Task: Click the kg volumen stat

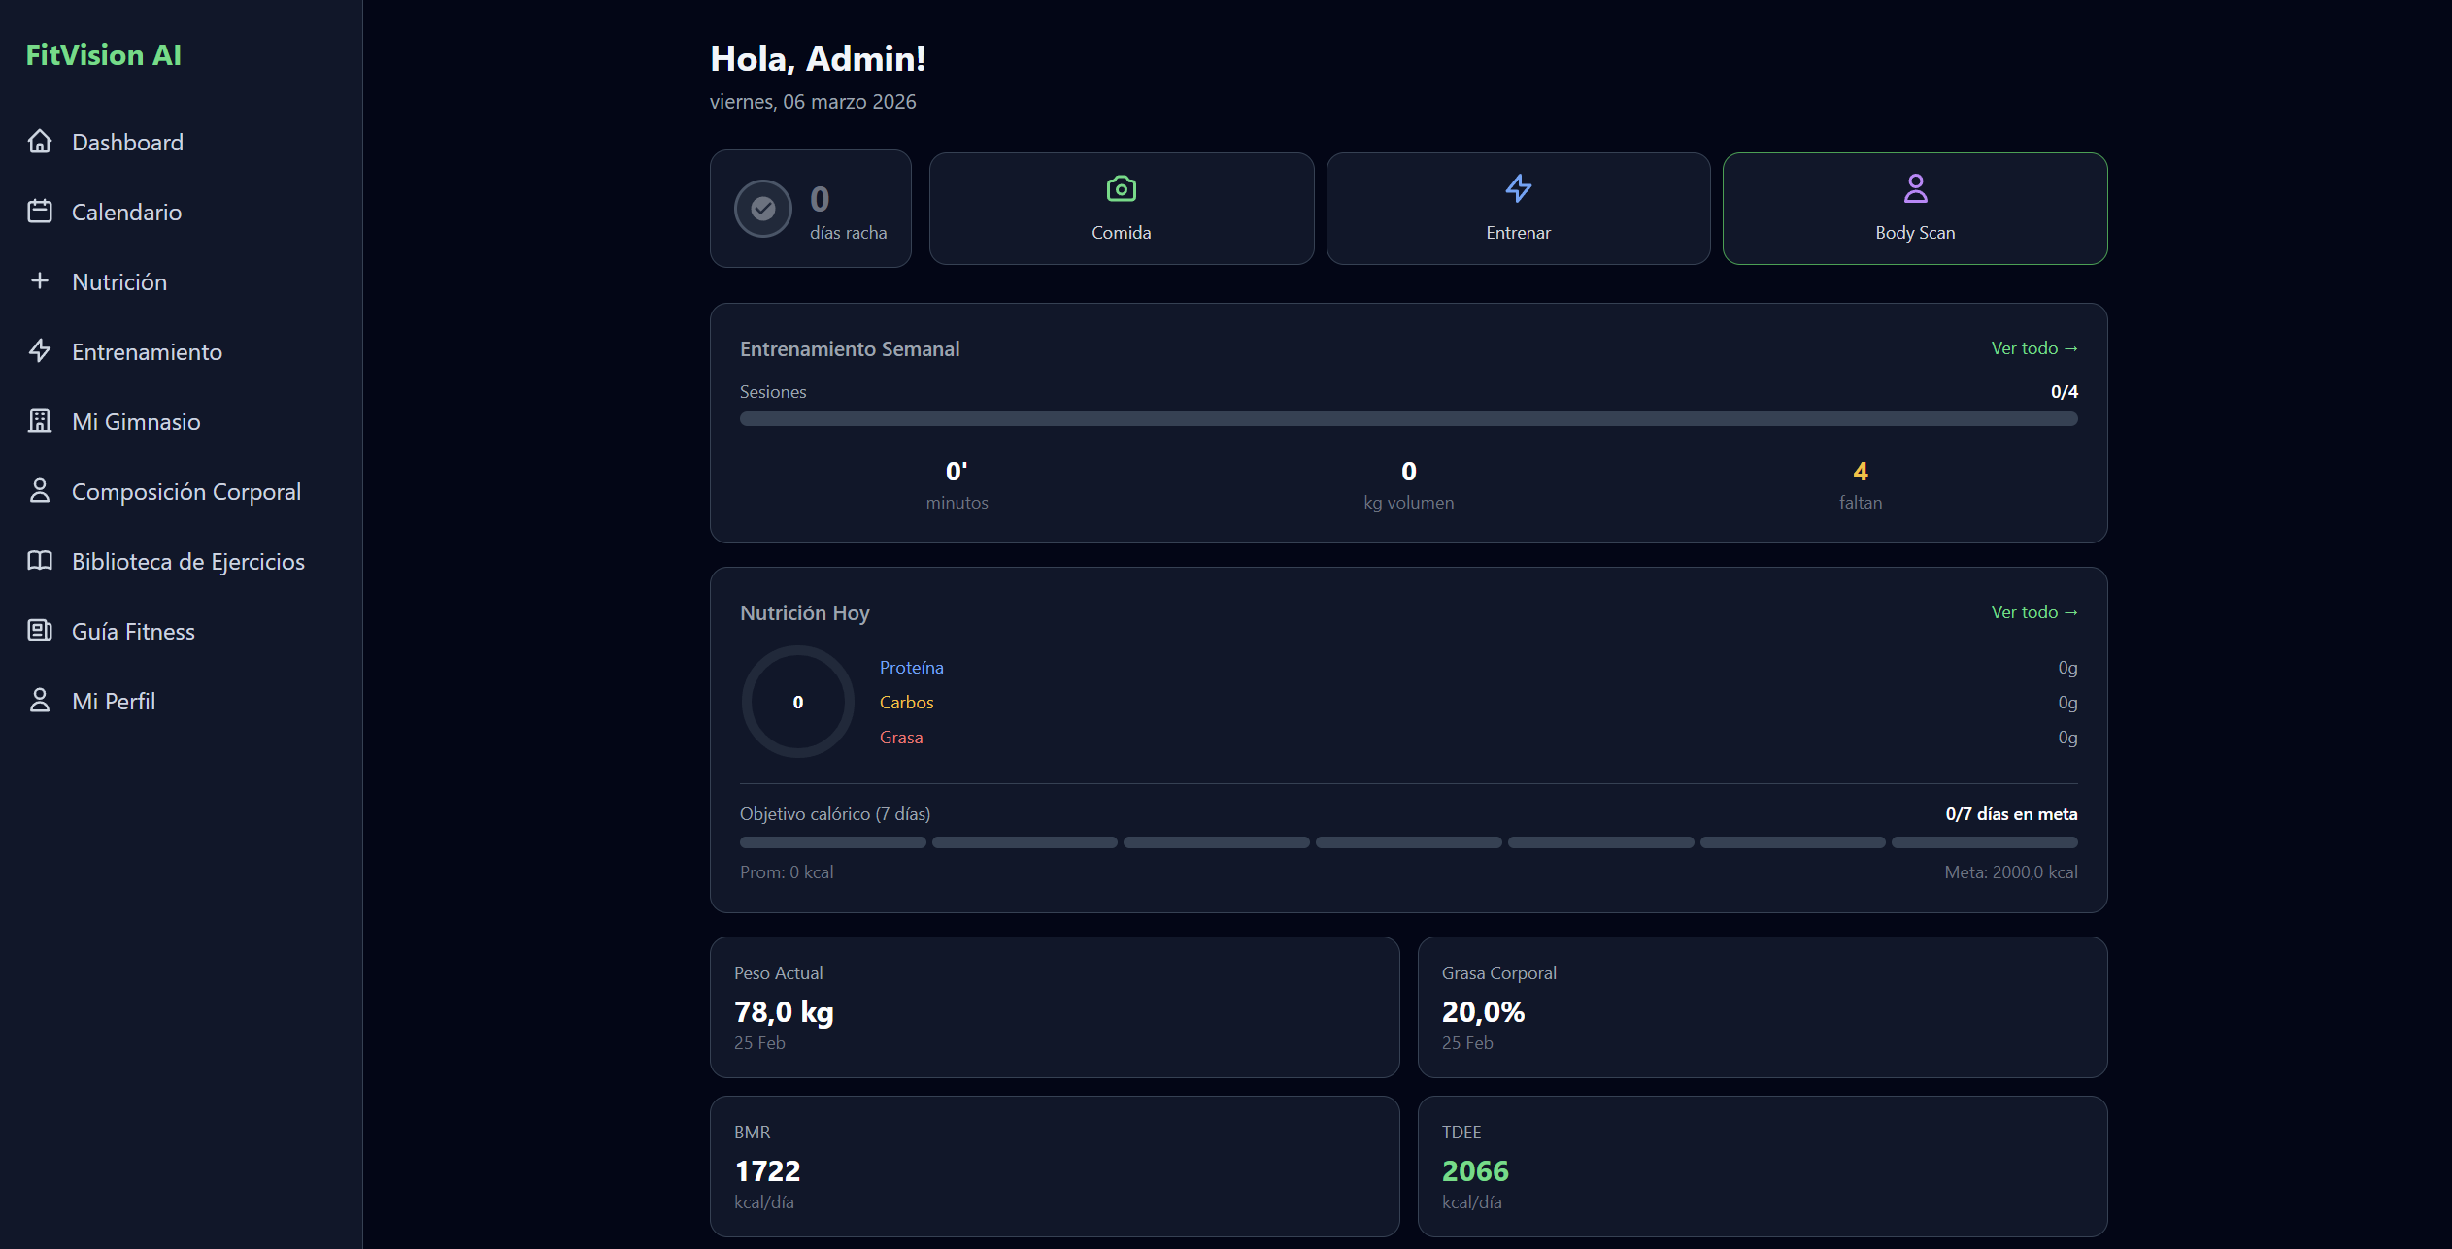Action: (x=1408, y=484)
